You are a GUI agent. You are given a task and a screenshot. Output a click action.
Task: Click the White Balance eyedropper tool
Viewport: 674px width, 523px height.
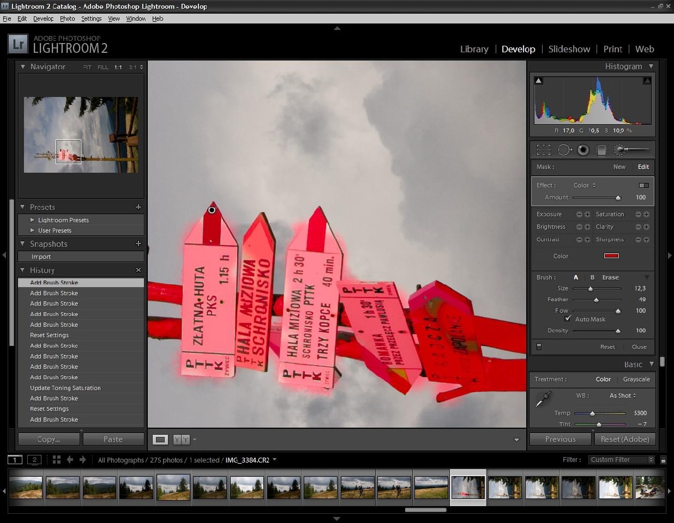(543, 399)
